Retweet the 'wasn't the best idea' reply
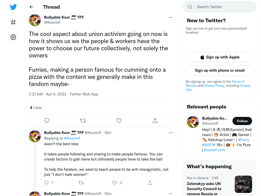 (x=81, y=183)
